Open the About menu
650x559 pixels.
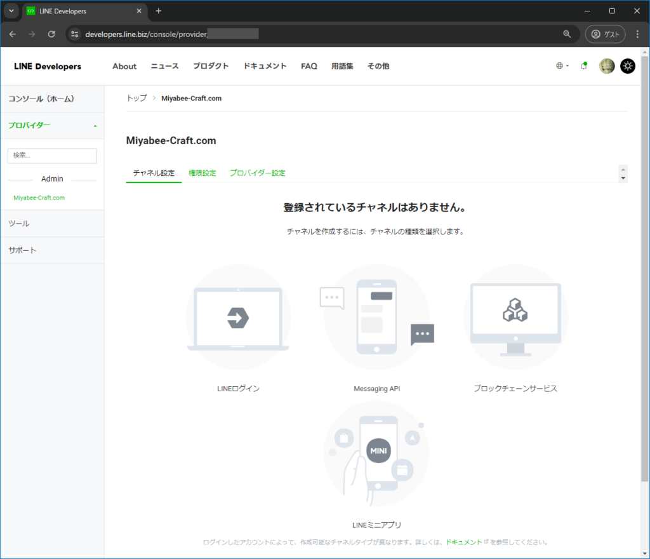click(124, 66)
